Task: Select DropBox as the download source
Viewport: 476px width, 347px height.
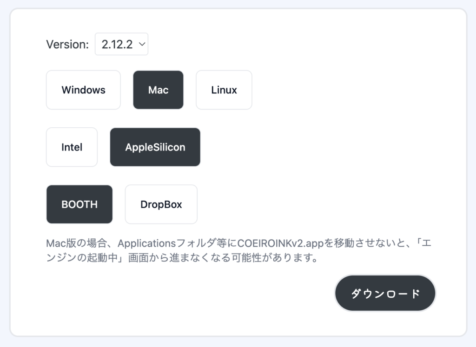Action: (x=161, y=204)
